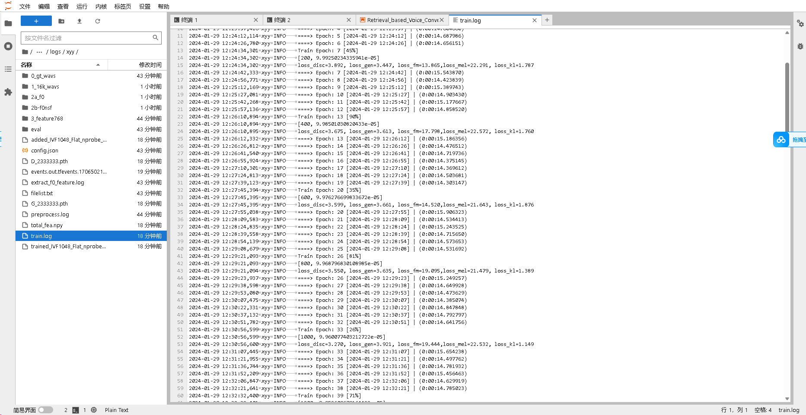Viewport: 806px width, 415px height.
Task: Click the search magnifier in the filter box
Action: click(156, 38)
